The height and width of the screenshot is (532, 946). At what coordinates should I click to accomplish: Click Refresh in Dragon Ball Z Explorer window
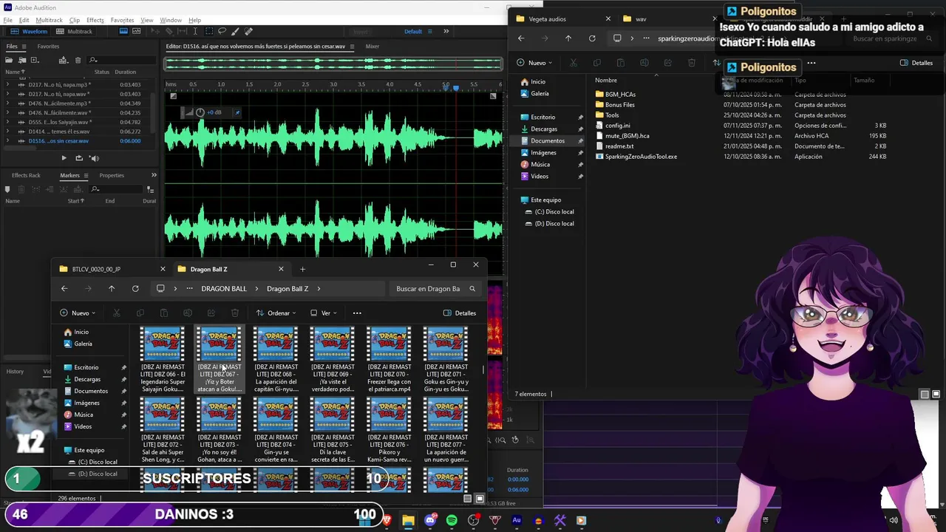135,289
